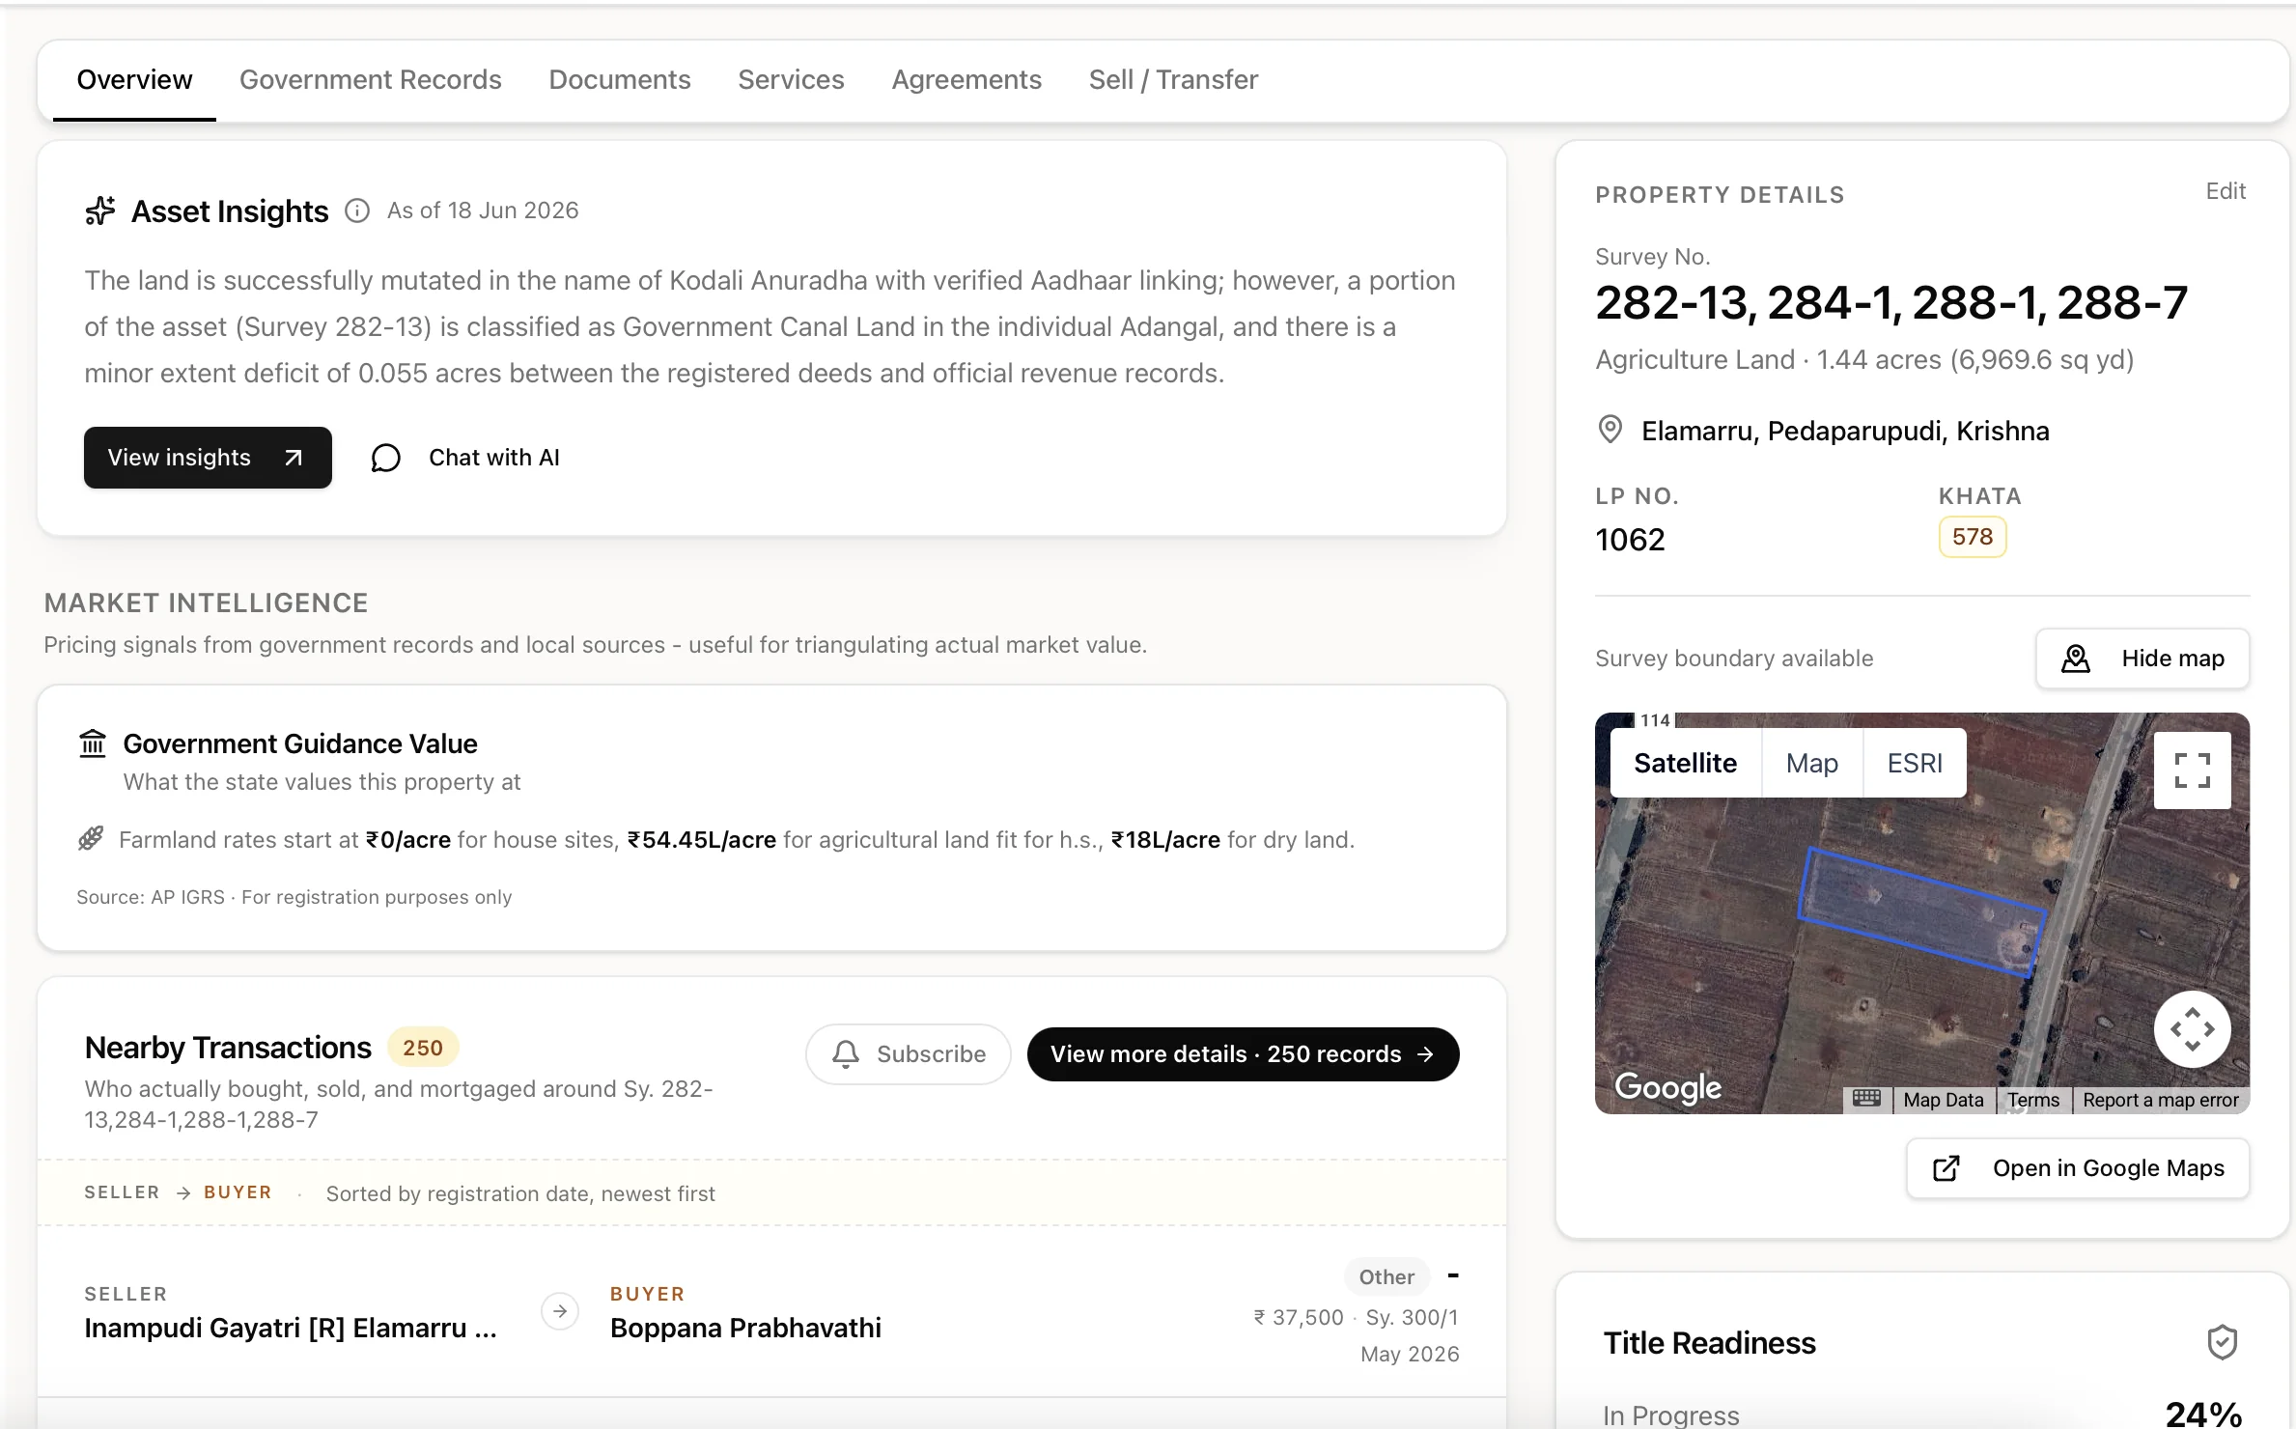Click Elamarru, Pedaparupudi, Krishna location text
Screen dimensions: 2296x1429
coord(1845,431)
